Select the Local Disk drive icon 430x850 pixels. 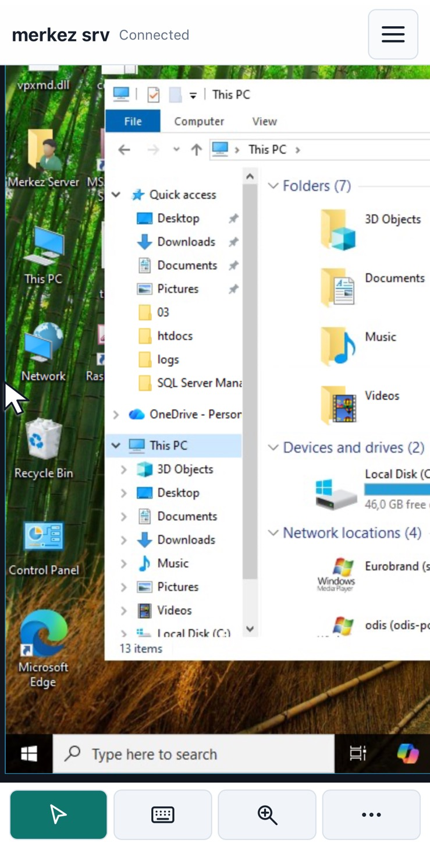point(336,495)
